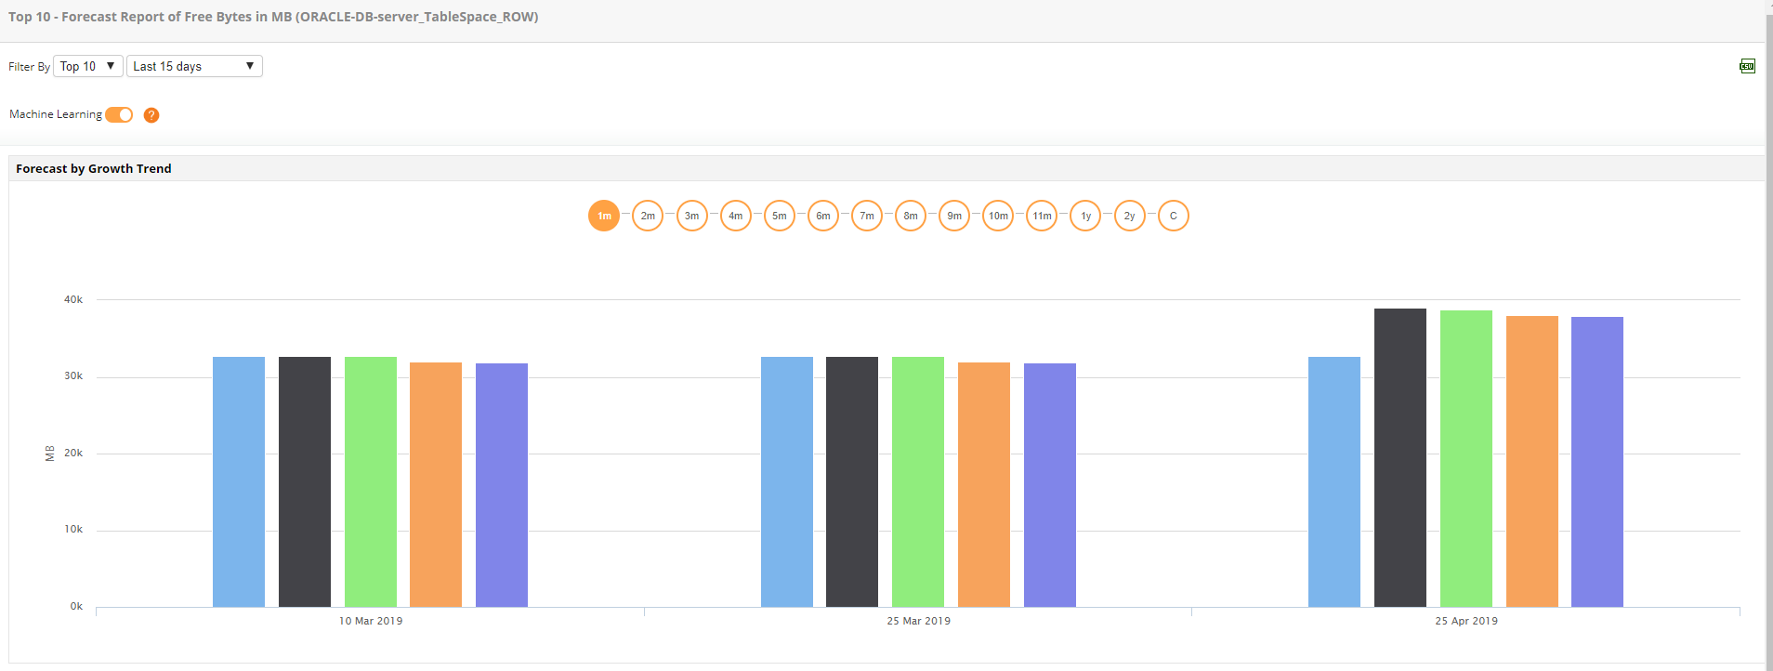Select the 2m forecast period
Viewport: 1773px width, 671px height.
click(648, 216)
